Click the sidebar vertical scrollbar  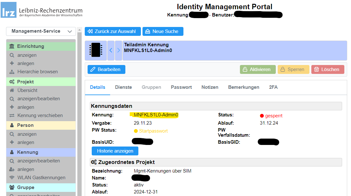tap(79, 117)
